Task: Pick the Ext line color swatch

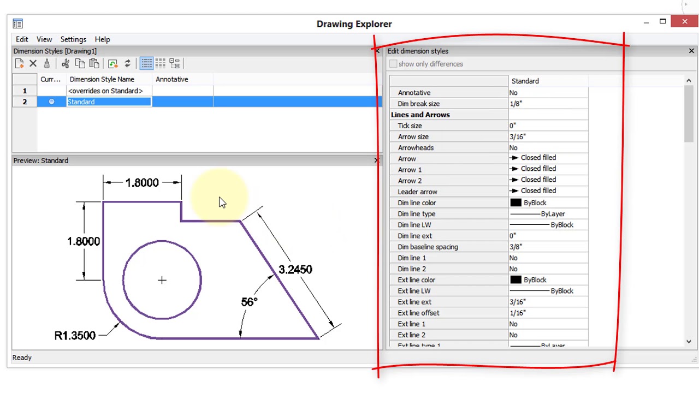Action: (516, 280)
